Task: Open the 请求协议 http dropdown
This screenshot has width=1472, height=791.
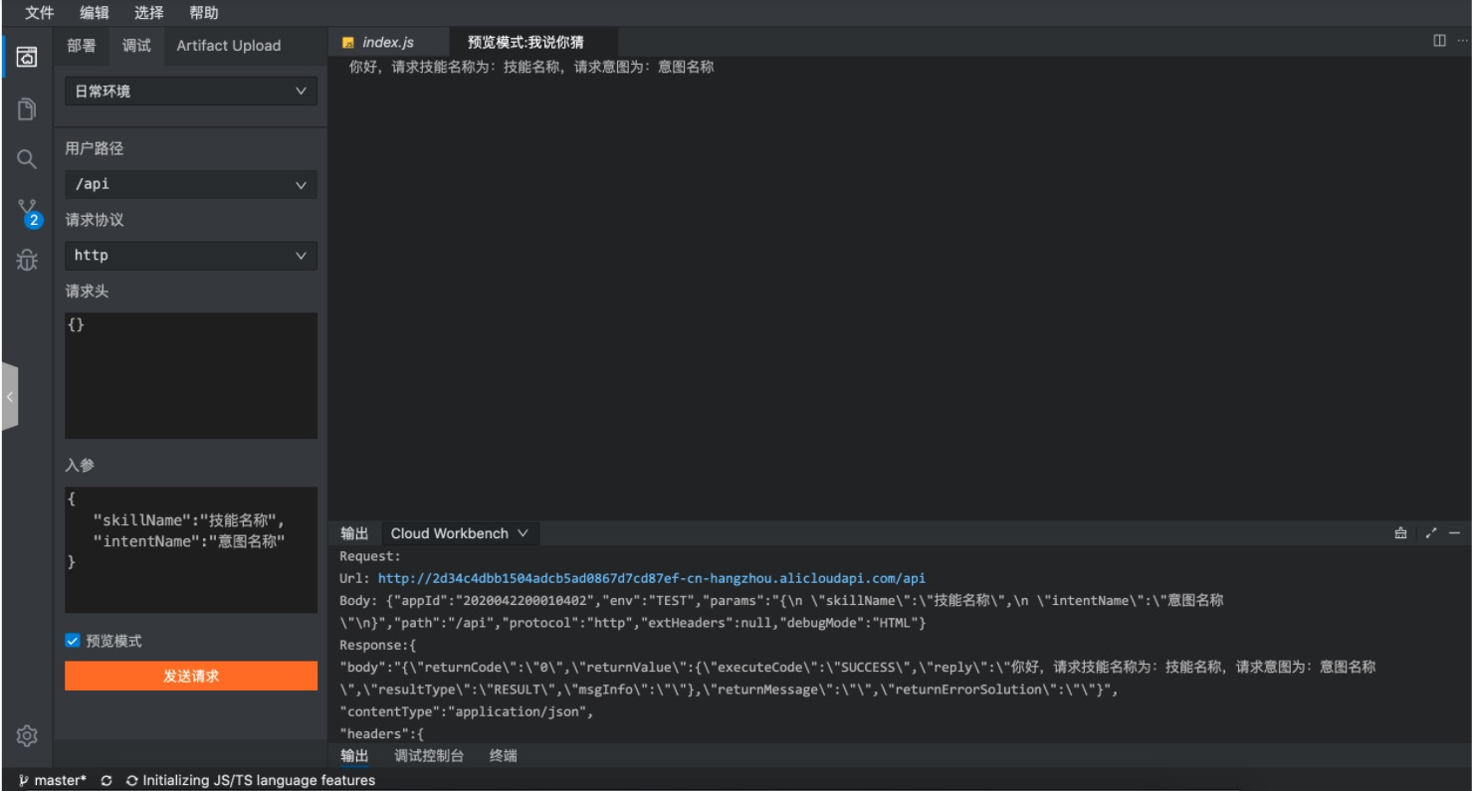Action: (191, 256)
